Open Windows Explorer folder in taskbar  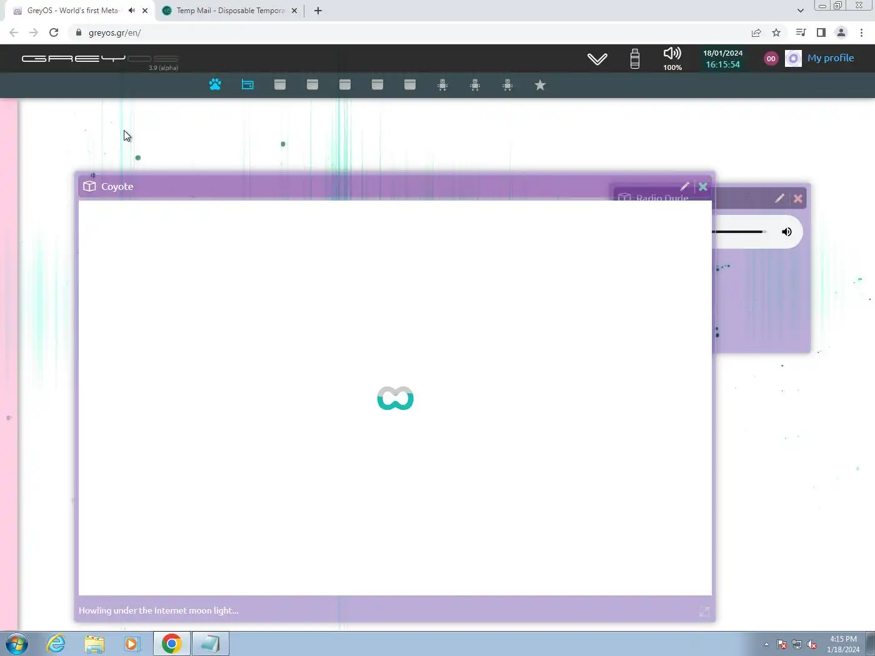(x=94, y=644)
